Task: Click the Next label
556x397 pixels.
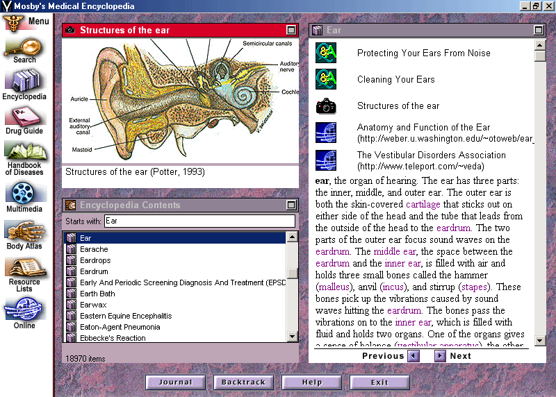Action: pyautogui.click(x=461, y=356)
